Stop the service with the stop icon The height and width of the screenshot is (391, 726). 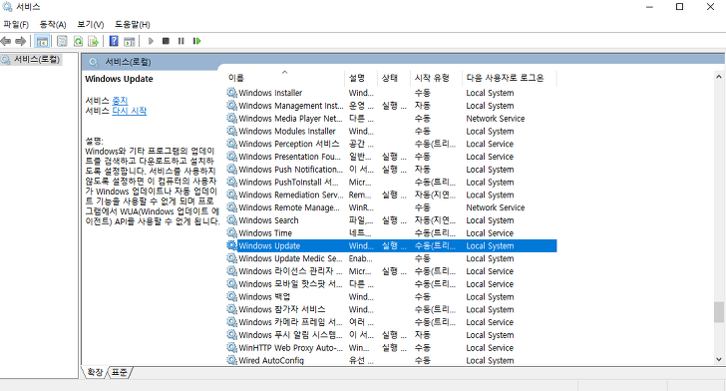click(x=166, y=41)
